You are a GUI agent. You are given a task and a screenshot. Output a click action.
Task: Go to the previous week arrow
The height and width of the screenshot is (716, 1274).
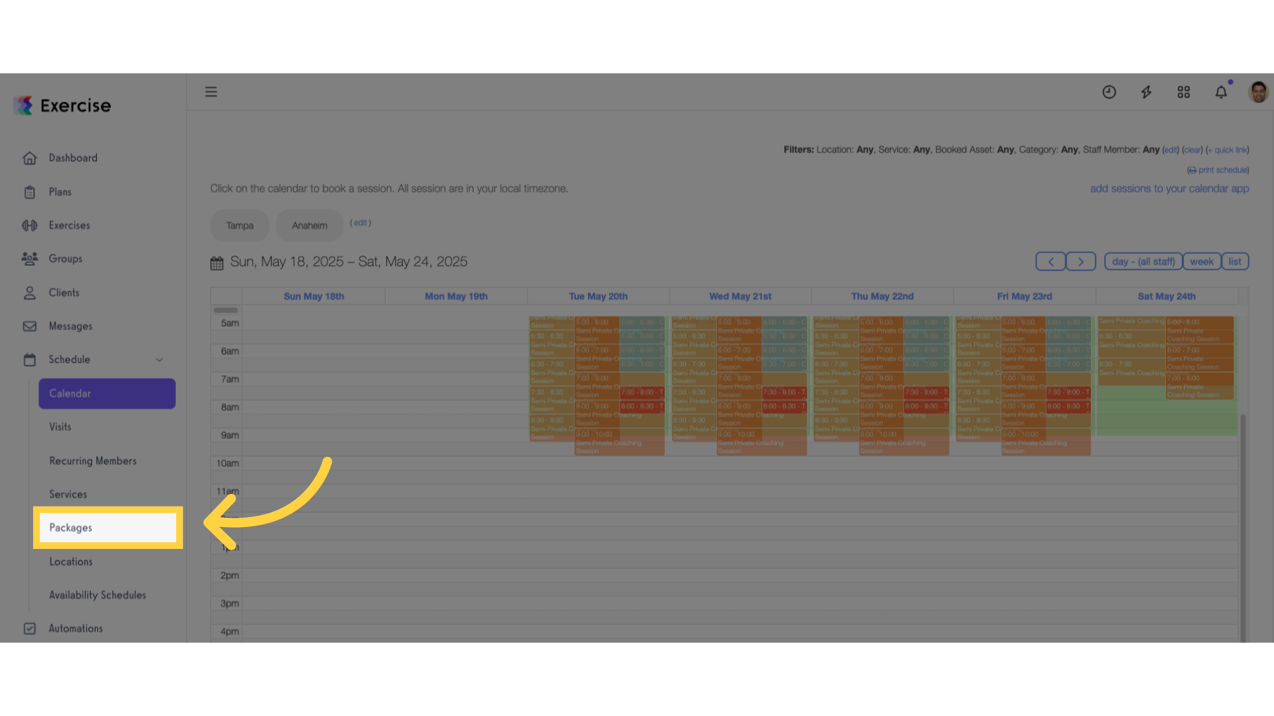(x=1050, y=262)
